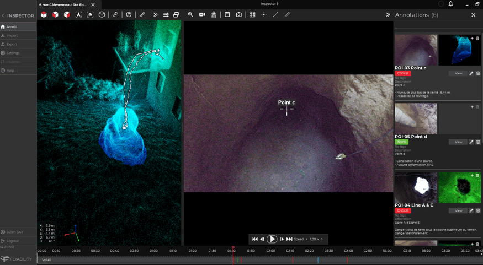Click the blue marker on the timeline

317,260
